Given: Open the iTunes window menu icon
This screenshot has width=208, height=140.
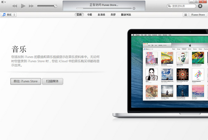Looking at the screenshot, I should tap(3, 2).
